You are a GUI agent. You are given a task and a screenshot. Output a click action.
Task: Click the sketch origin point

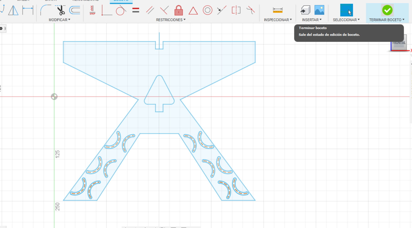(54, 97)
